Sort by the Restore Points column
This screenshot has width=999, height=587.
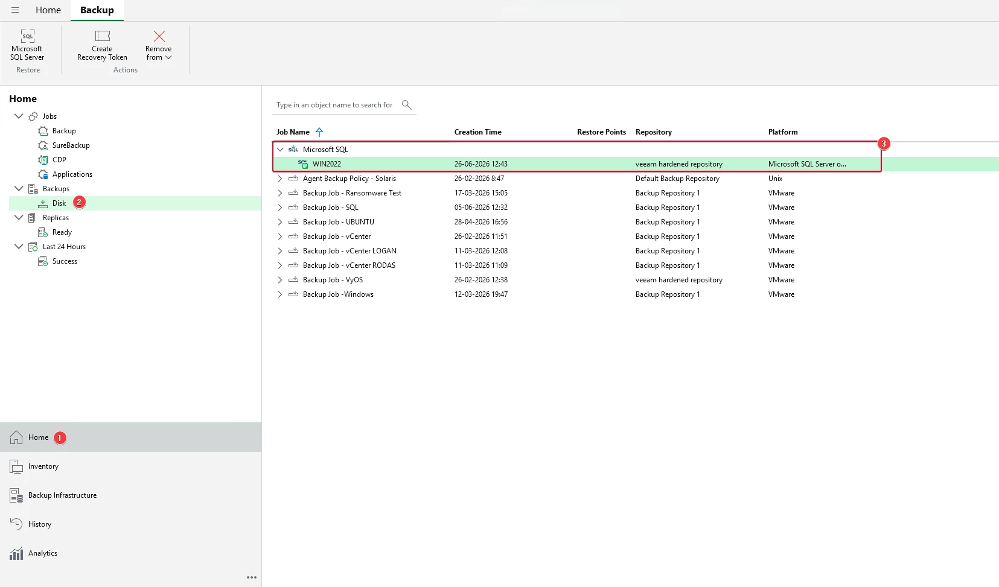coord(601,132)
